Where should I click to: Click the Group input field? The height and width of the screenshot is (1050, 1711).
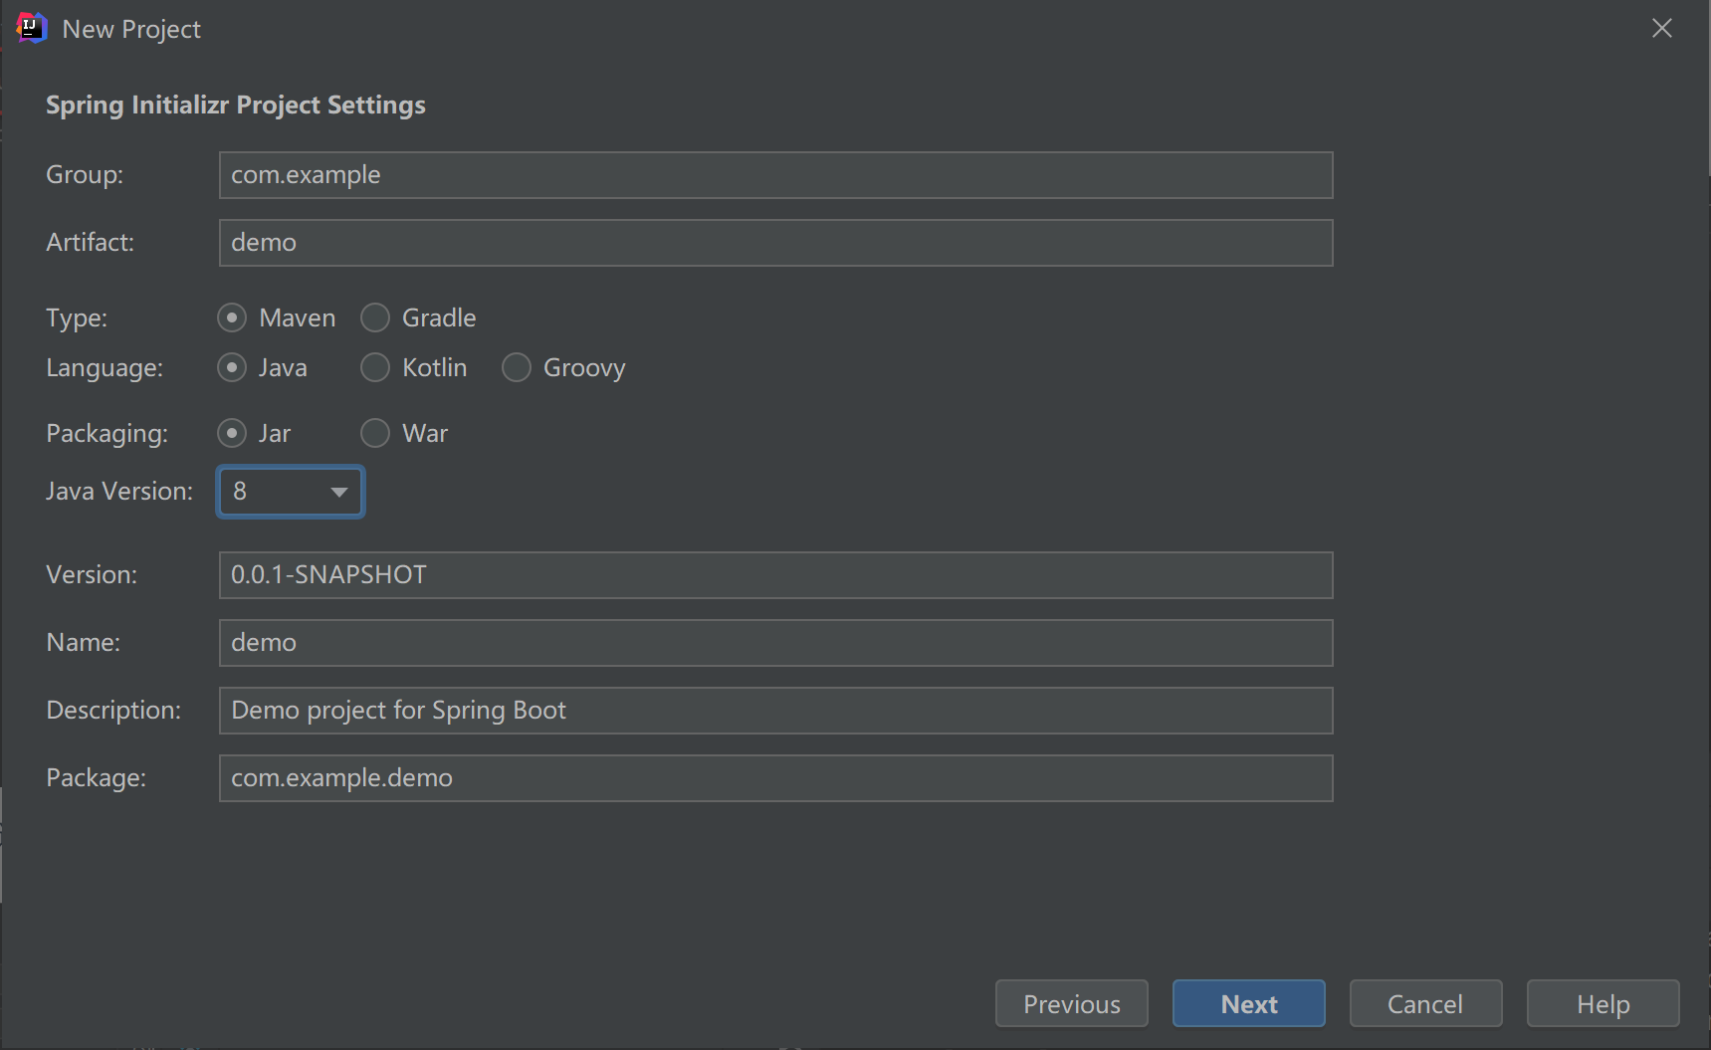pyautogui.click(x=775, y=175)
